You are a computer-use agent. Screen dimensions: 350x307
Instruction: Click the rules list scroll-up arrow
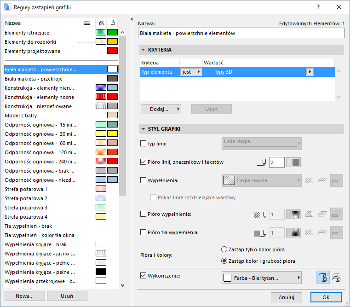pos(122,32)
